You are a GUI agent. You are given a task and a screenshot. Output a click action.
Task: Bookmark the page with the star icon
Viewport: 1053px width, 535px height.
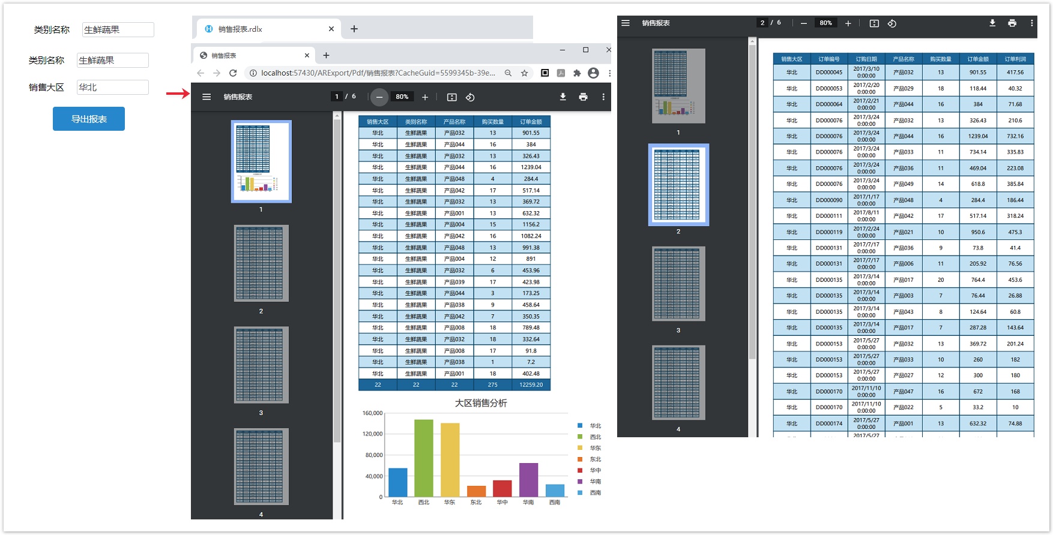(x=524, y=73)
